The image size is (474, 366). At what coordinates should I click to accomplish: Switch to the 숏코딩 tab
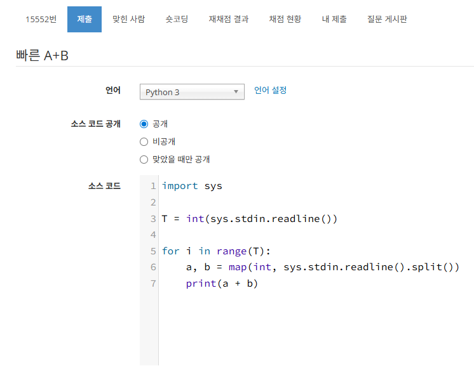(177, 19)
